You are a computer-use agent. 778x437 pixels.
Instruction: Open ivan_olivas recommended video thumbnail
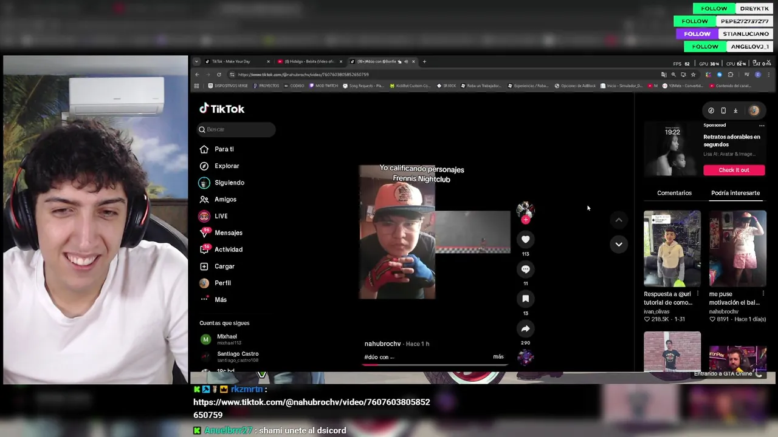point(672,248)
